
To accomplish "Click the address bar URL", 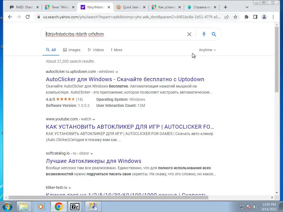I will [132, 17].
